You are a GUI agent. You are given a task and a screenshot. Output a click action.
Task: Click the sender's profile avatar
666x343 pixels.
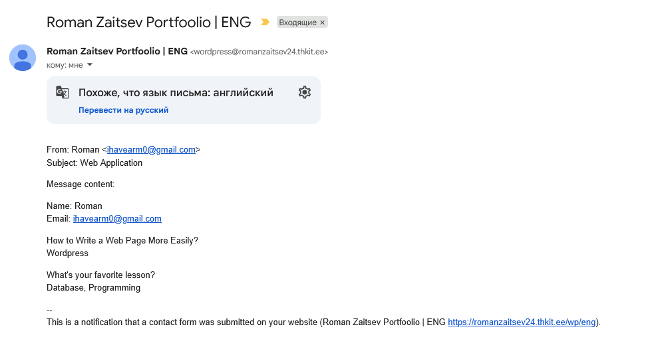click(23, 58)
